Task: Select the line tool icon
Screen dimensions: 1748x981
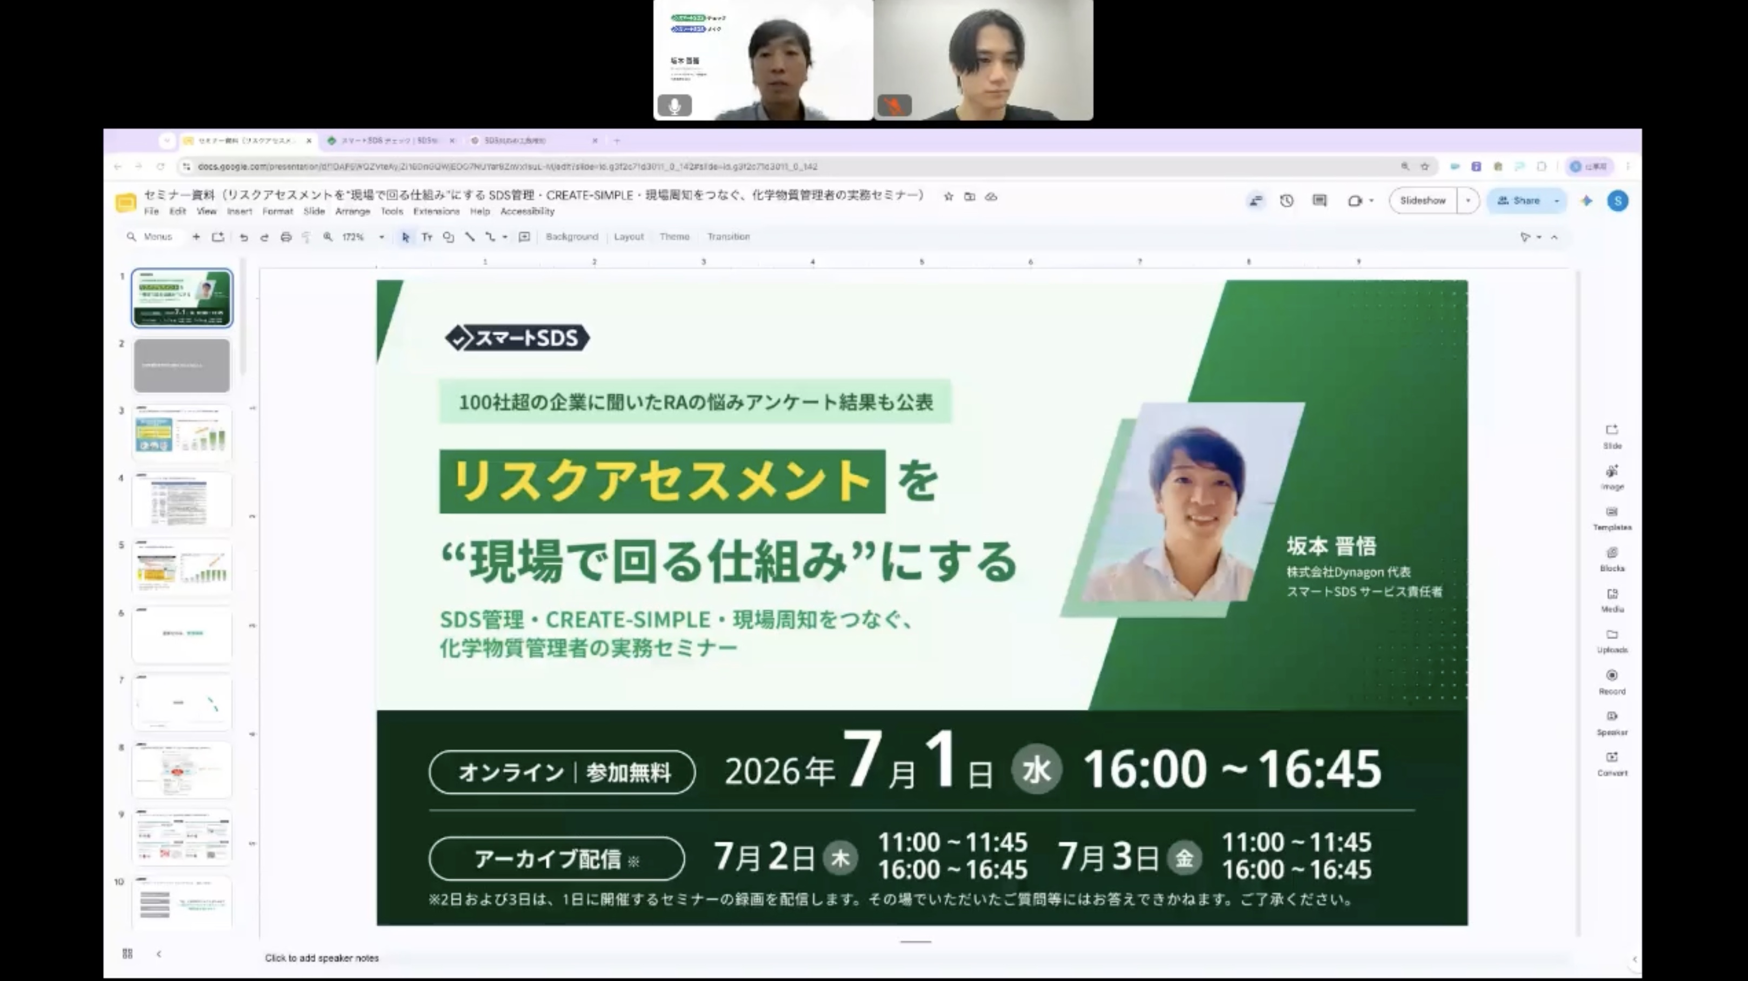Action: 470,237
